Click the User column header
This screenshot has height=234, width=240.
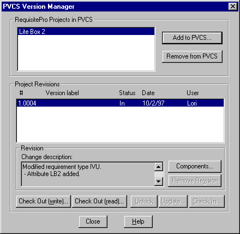click(x=193, y=93)
